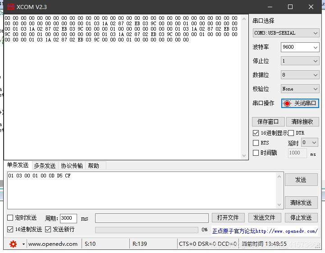Click the 清除发送 clear send button

(x=301, y=203)
